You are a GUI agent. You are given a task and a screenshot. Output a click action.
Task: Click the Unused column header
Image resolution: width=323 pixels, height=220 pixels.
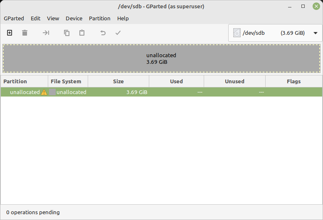234,82
